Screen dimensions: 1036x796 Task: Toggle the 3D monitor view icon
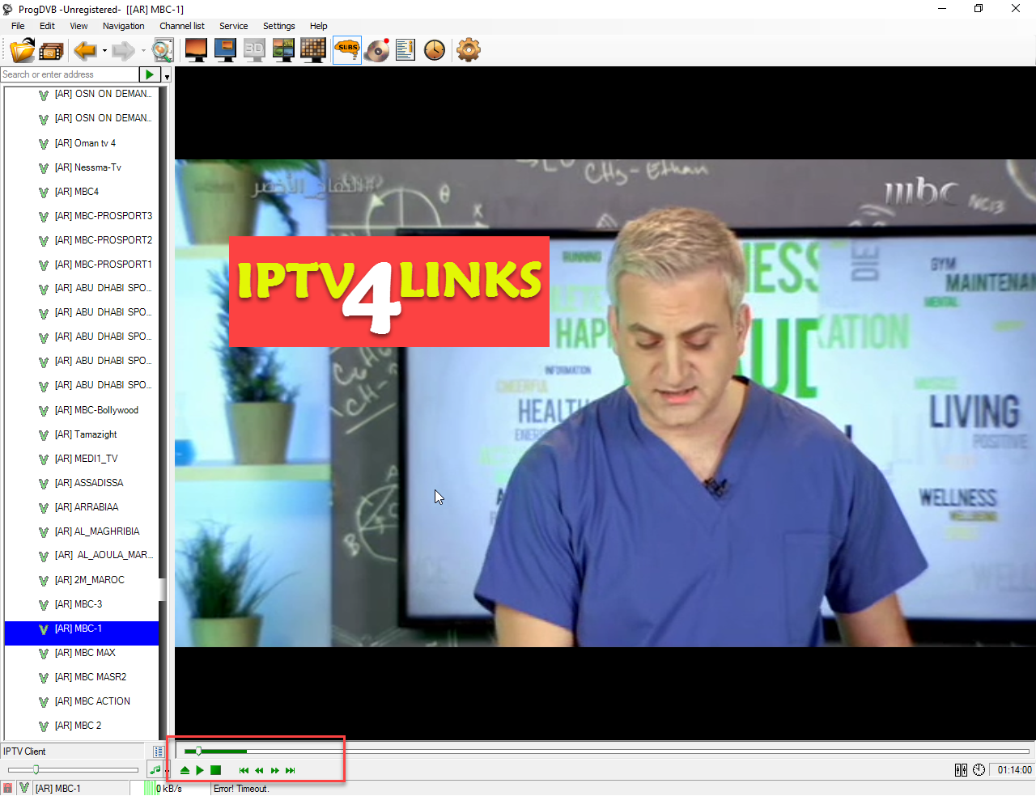tap(254, 50)
